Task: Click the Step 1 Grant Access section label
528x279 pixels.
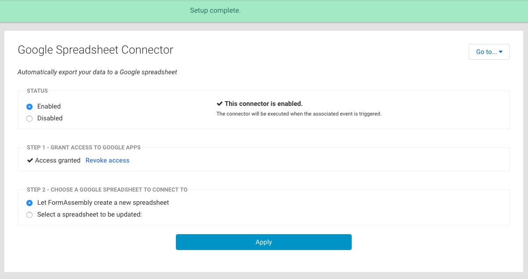Action: (x=84, y=148)
